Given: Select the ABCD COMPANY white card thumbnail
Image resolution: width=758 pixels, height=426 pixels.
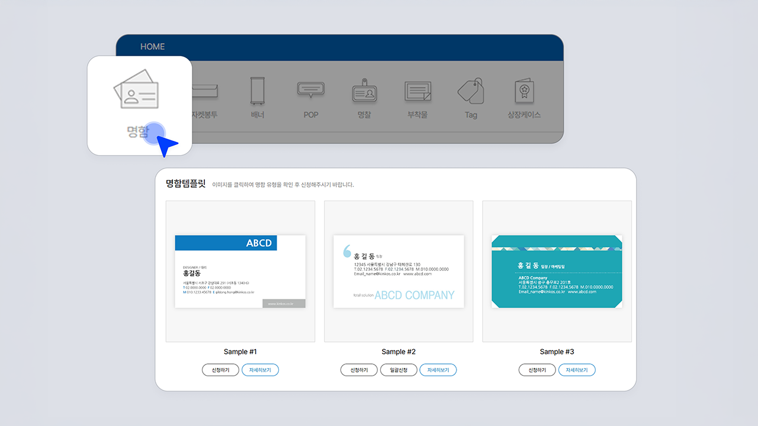Looking at the screenshot, I should point(399,271).
